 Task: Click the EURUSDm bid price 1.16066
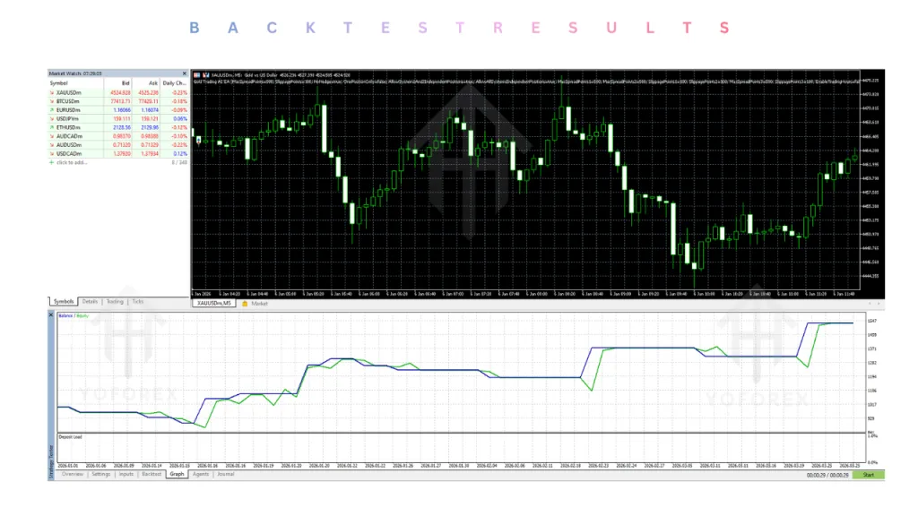122,110
